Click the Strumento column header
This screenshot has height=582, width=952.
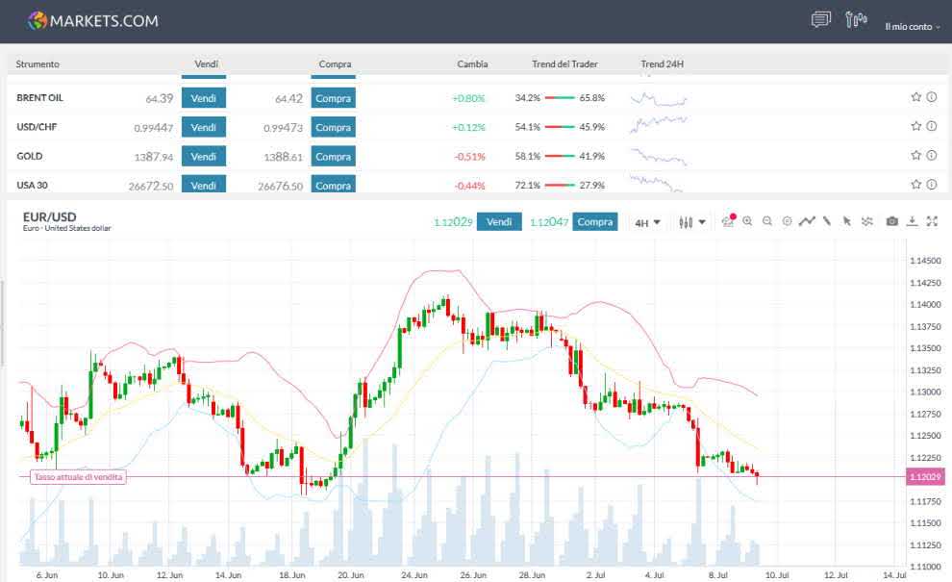[x=38, y=64]
